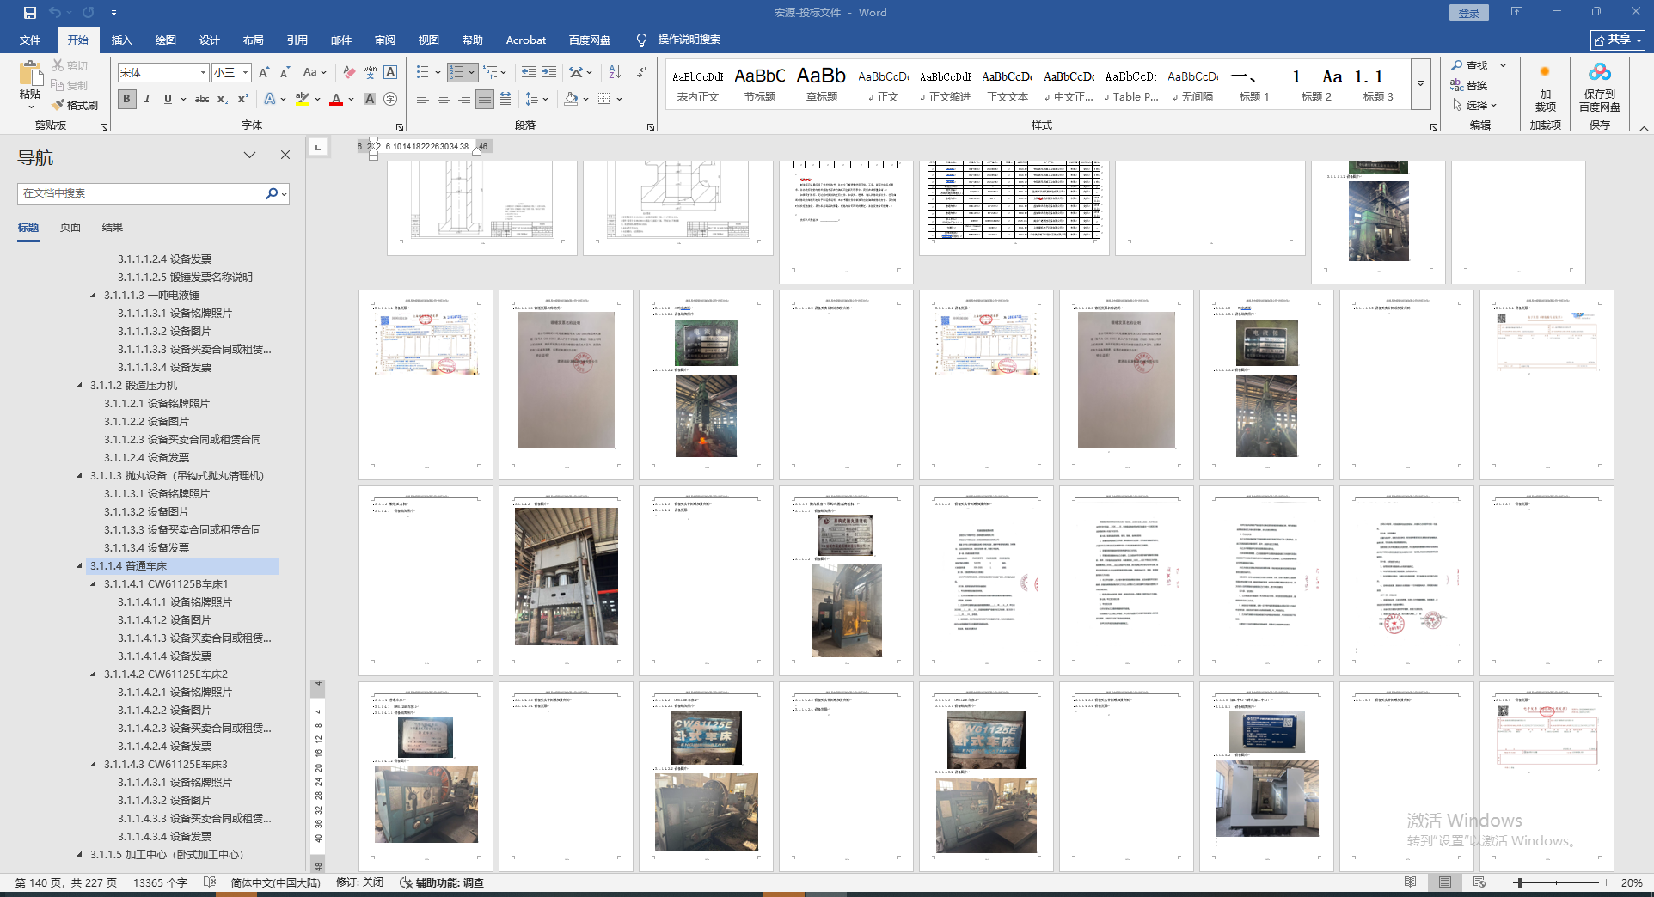Click the 登录 (Sign in) button
Image resolution: width=1654 pixels, height=897 pixels.
point(1469,13)
